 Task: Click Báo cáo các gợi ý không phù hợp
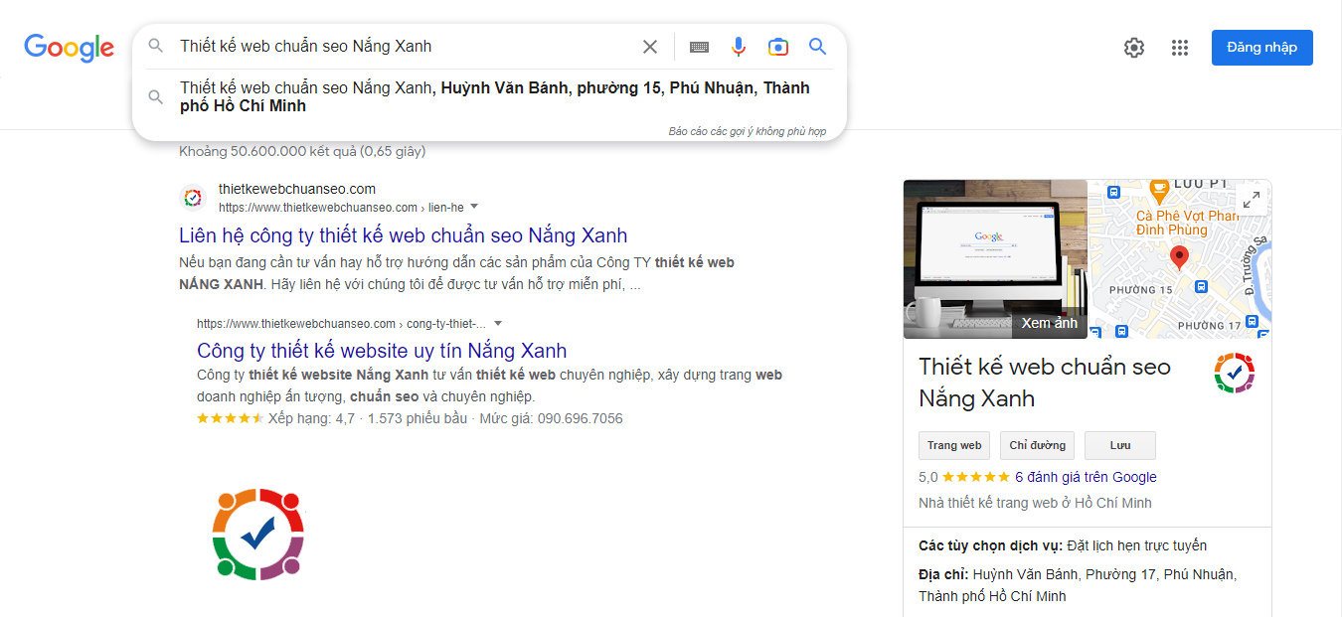[x=748, y=131]
